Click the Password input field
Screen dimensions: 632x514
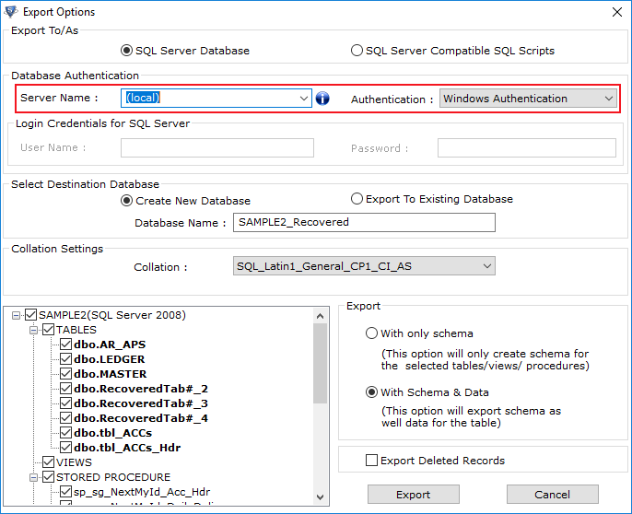click(527, 148)
